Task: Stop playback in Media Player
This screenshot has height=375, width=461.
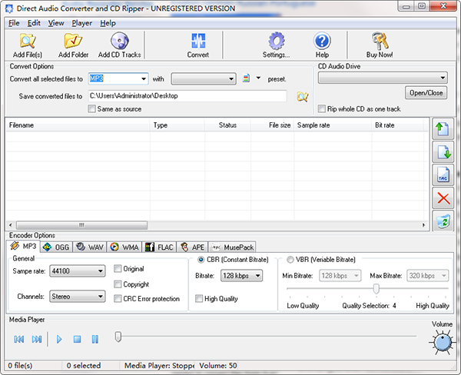Action: 77,339
